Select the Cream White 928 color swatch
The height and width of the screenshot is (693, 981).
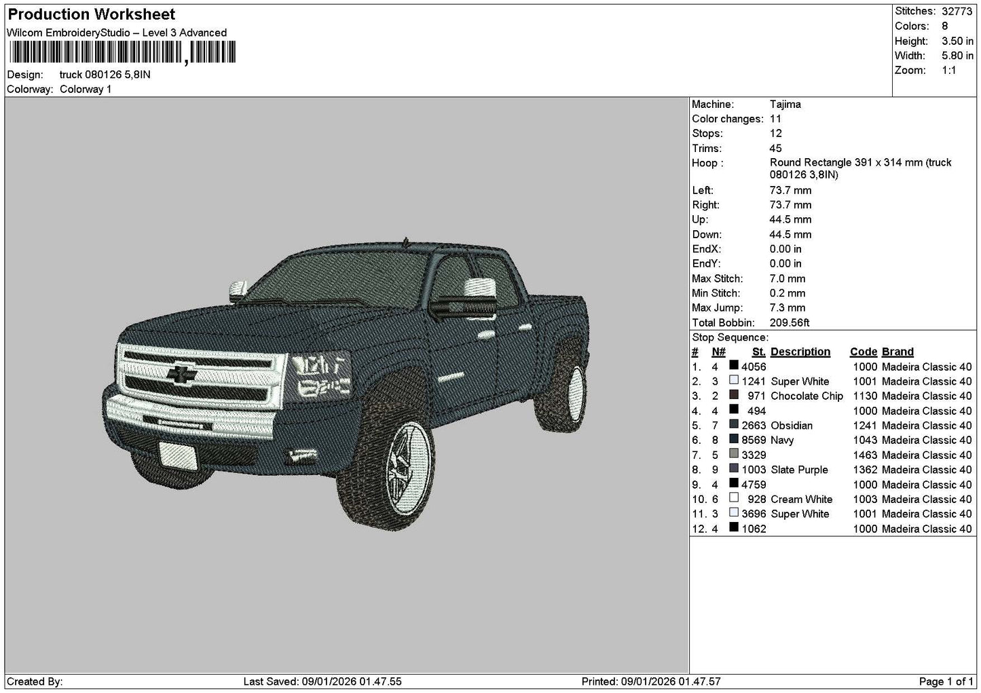point(734,498)
